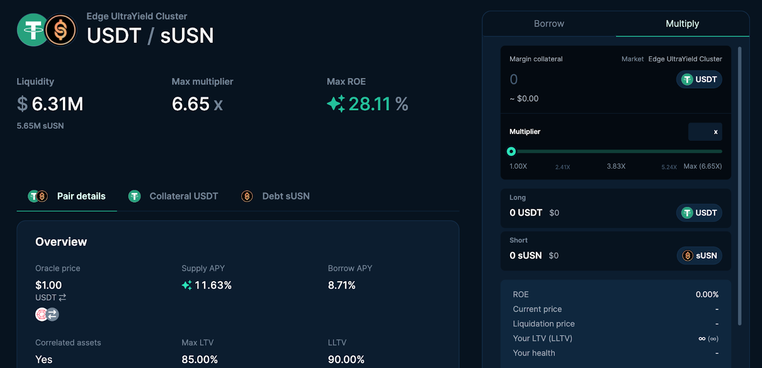Click the Current price row label
Image resolution: width=762 pixels, height=368 pixels.
click(x=537, y=309)
